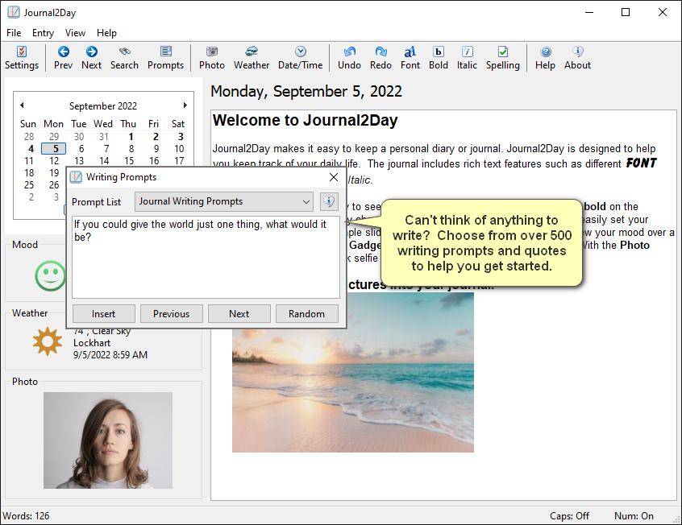Run the Spelling check

point(503,58)
